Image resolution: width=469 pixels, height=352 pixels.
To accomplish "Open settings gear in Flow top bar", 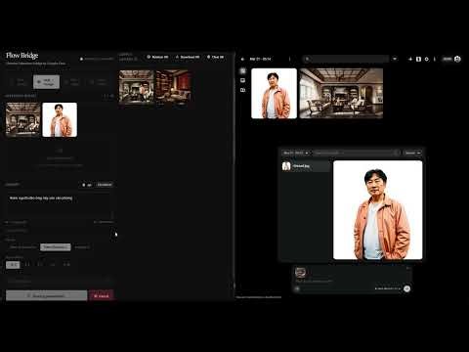I will pyautogui.click(x=427, y=59).
